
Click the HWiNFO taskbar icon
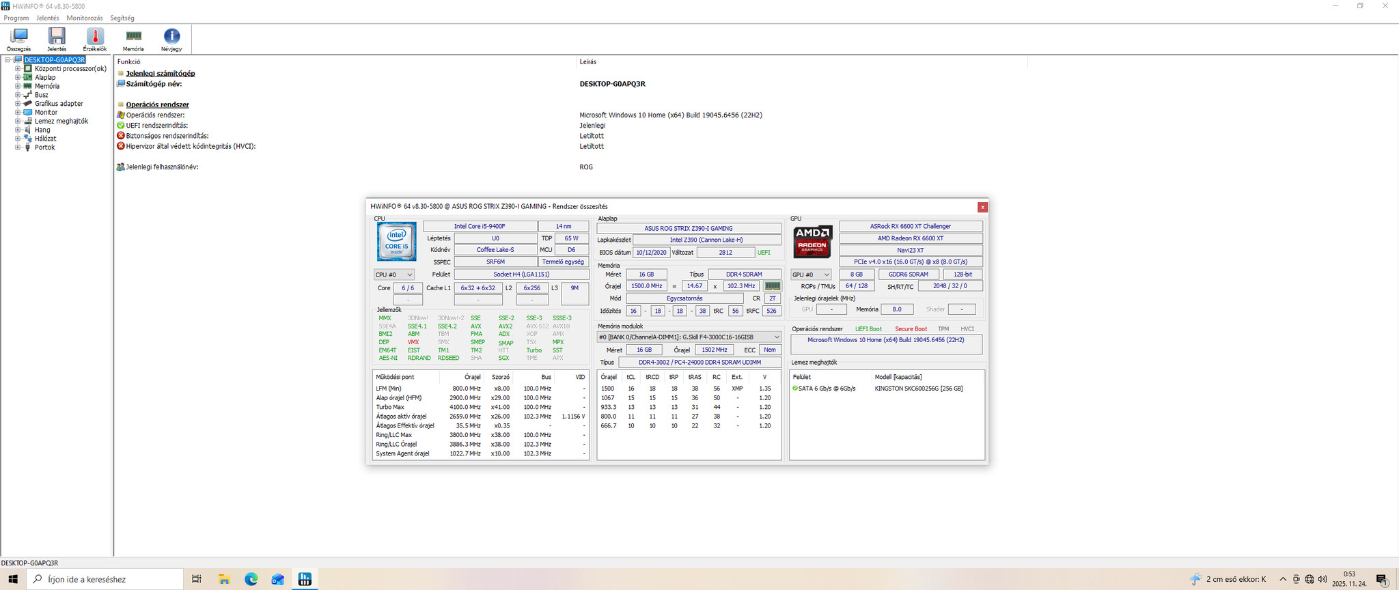(x=305, y=579)
